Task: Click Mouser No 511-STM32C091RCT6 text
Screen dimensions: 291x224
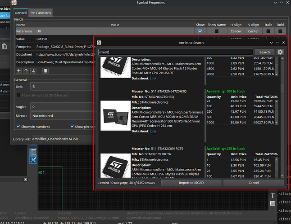Action: click(x=157, y=149)
